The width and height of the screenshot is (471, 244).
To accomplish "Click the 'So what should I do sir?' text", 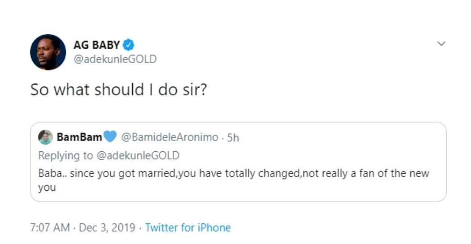I will pos(118,90).
